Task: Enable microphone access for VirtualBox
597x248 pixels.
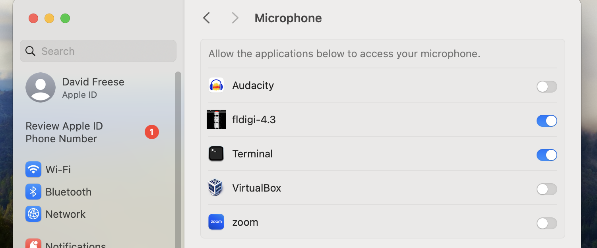Action: (547, 189)
